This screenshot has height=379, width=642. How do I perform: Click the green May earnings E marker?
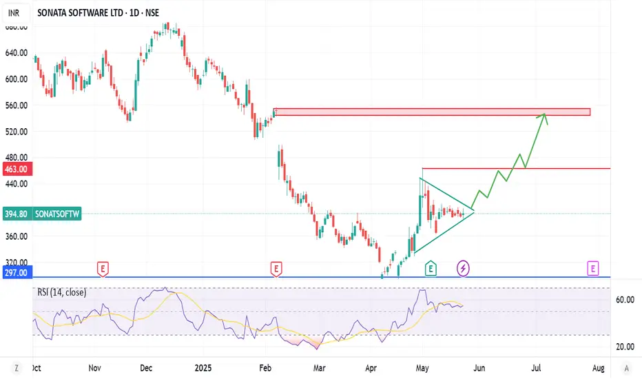tap(431, 269)
